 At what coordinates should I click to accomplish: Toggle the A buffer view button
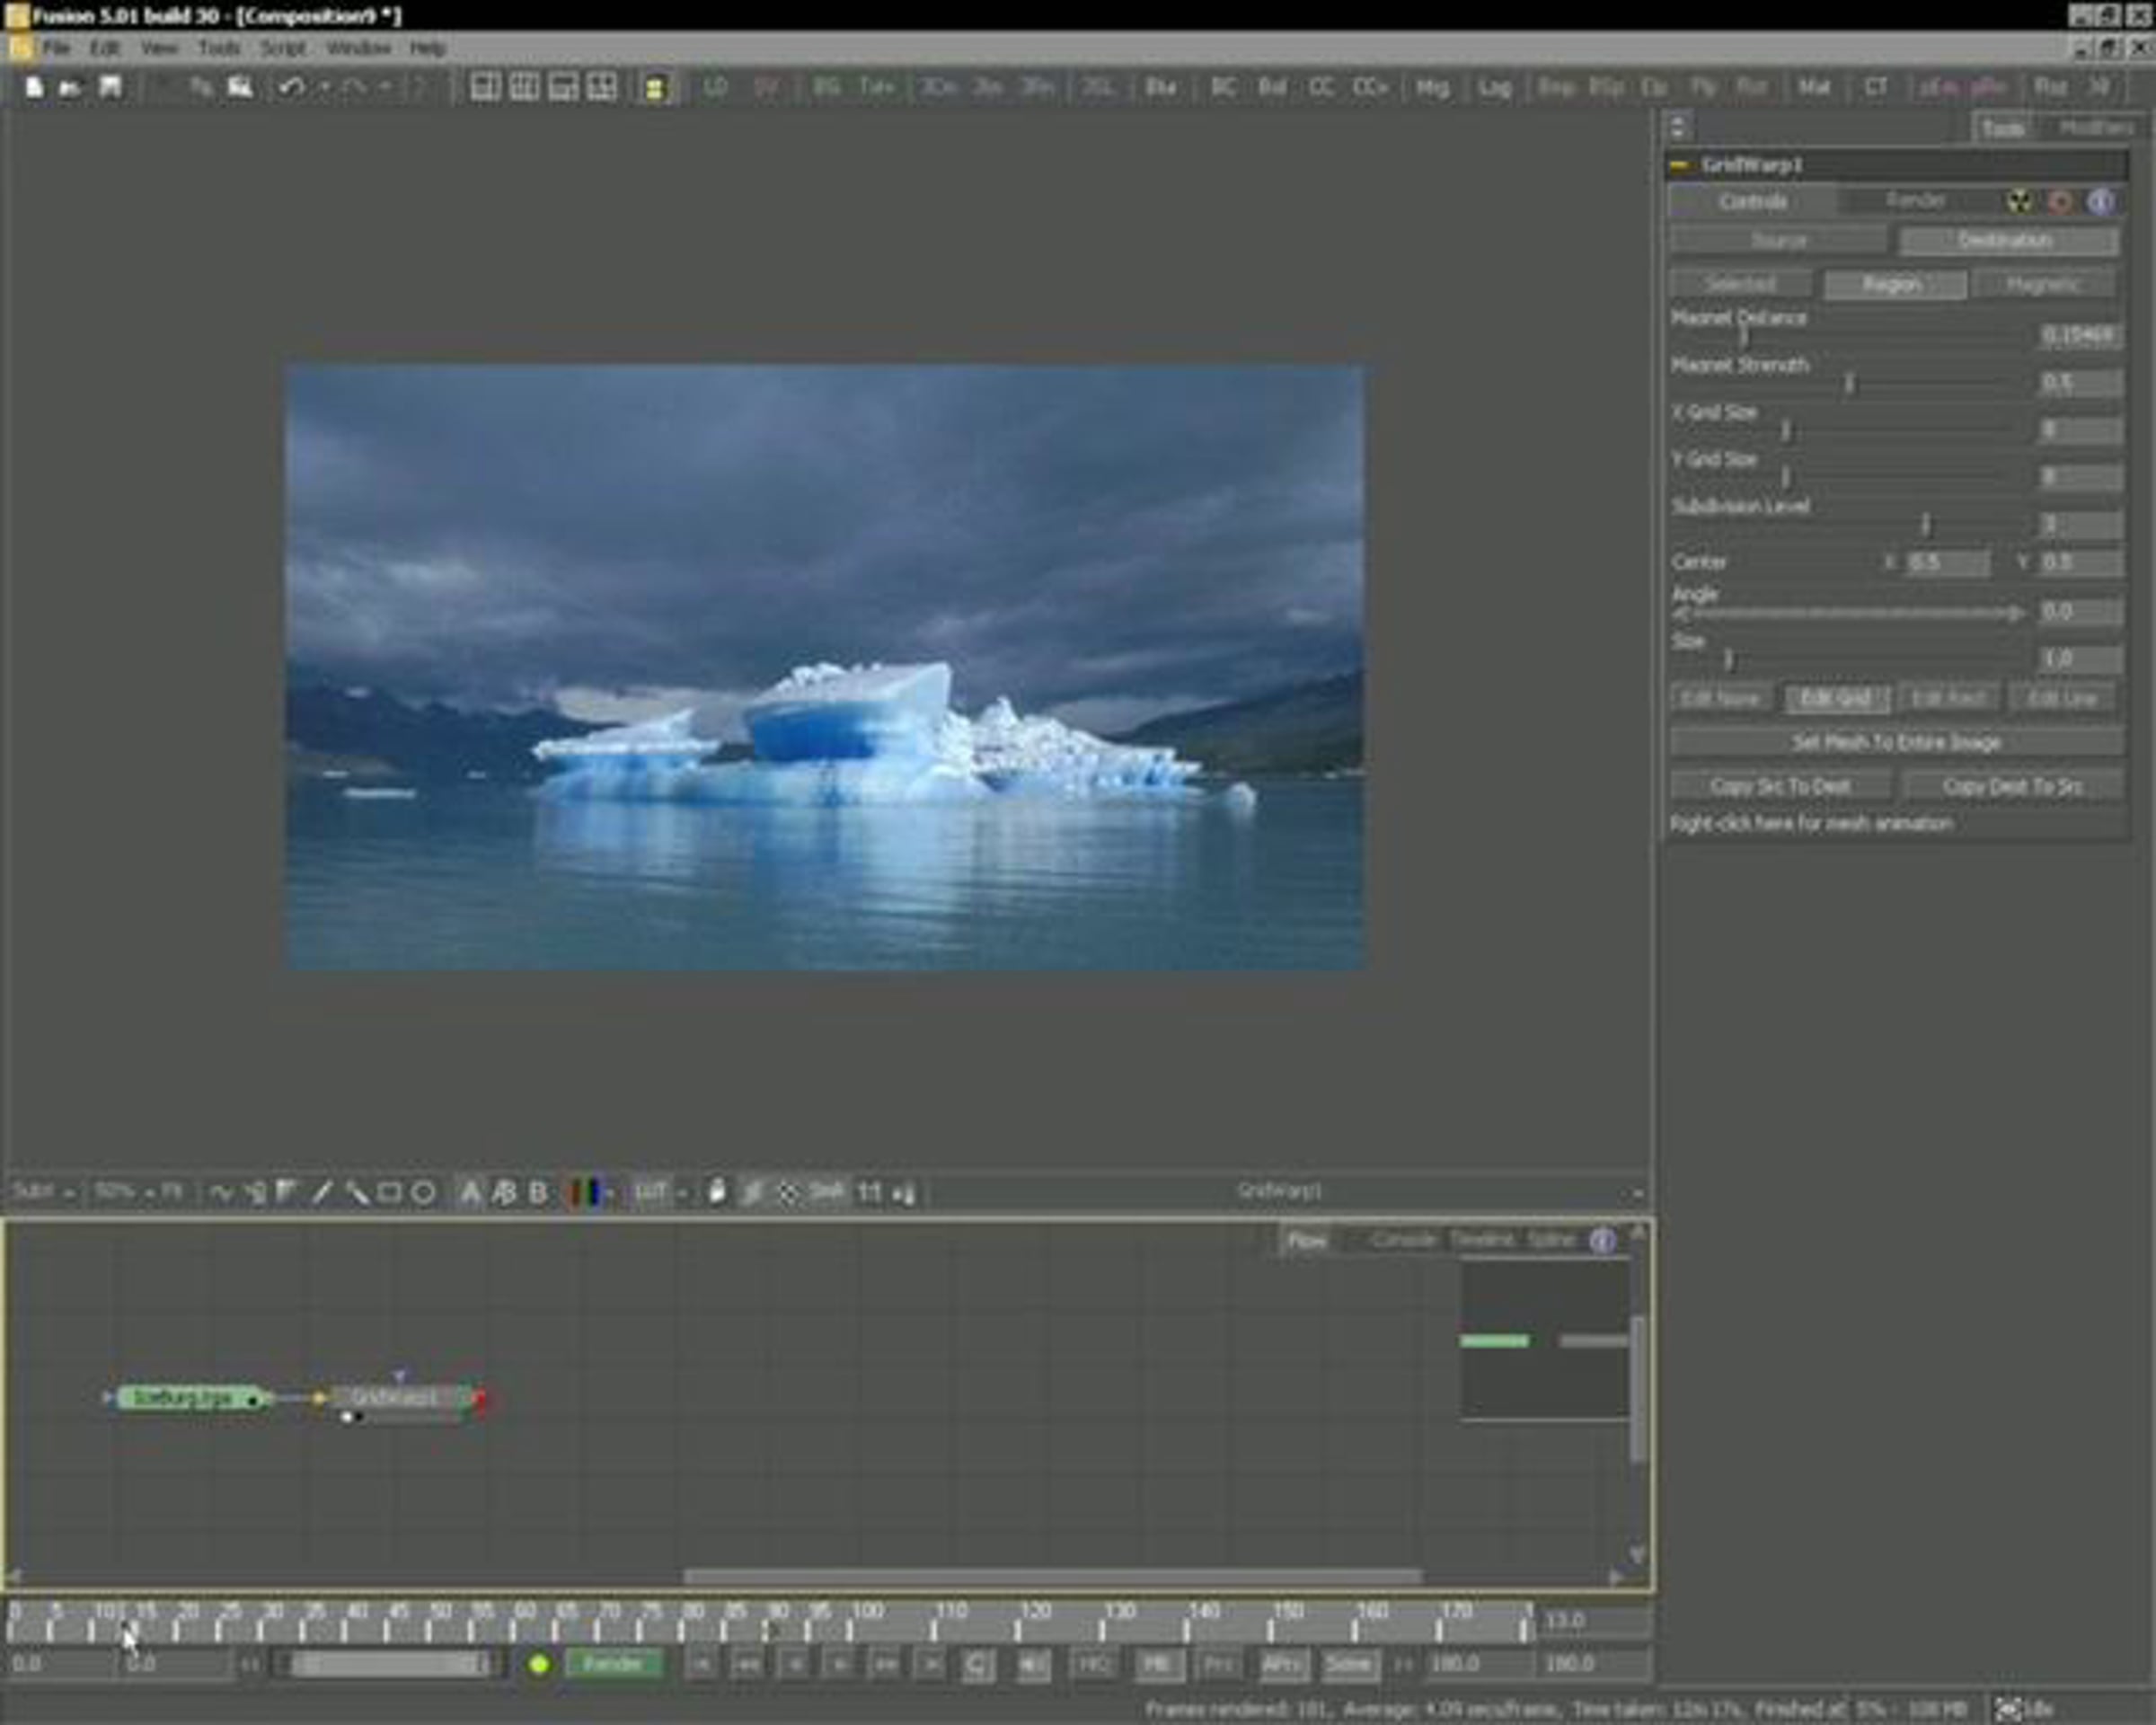coord(470,1192)
